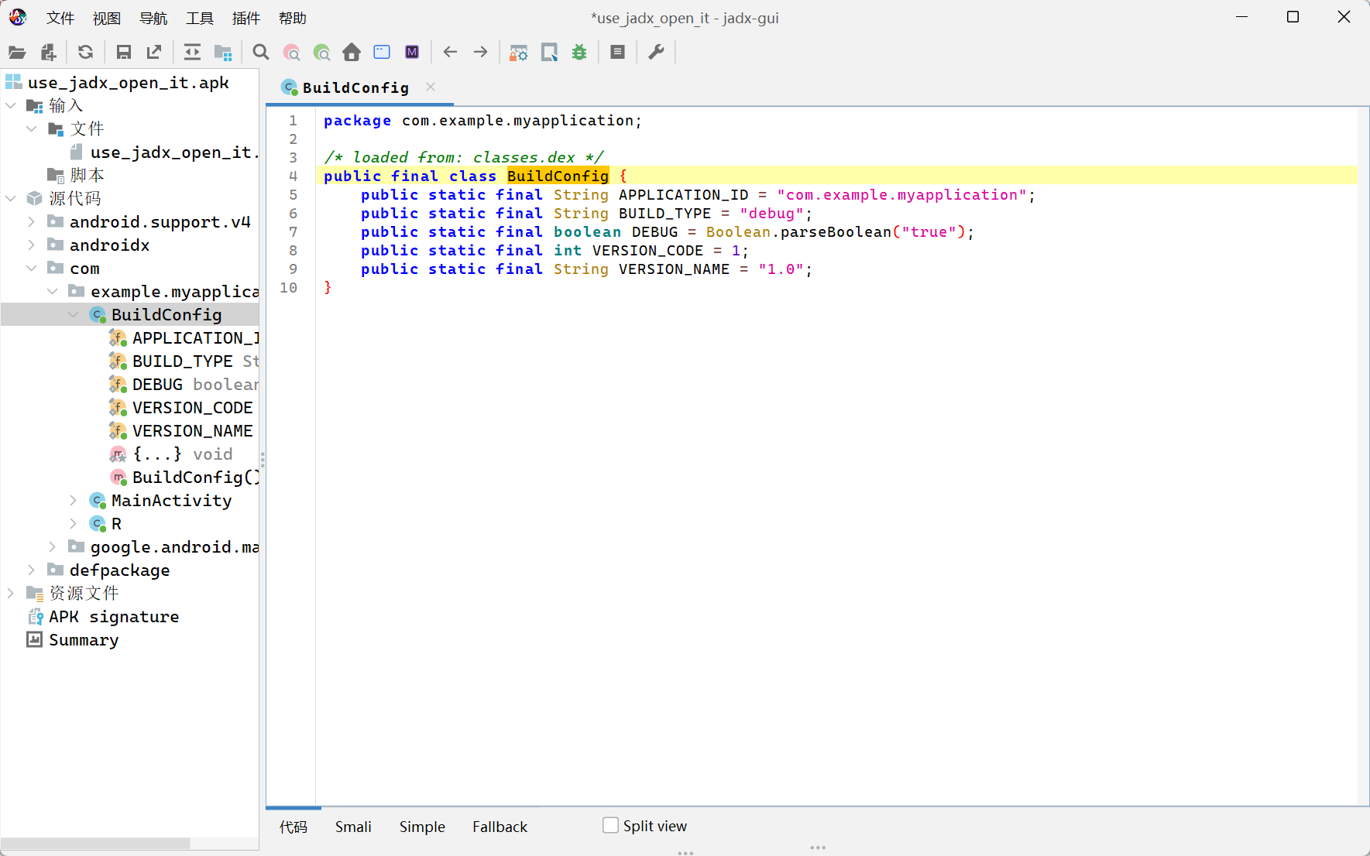
Task: Open the debugger with the green bug icon
Action: click(579, 53)
